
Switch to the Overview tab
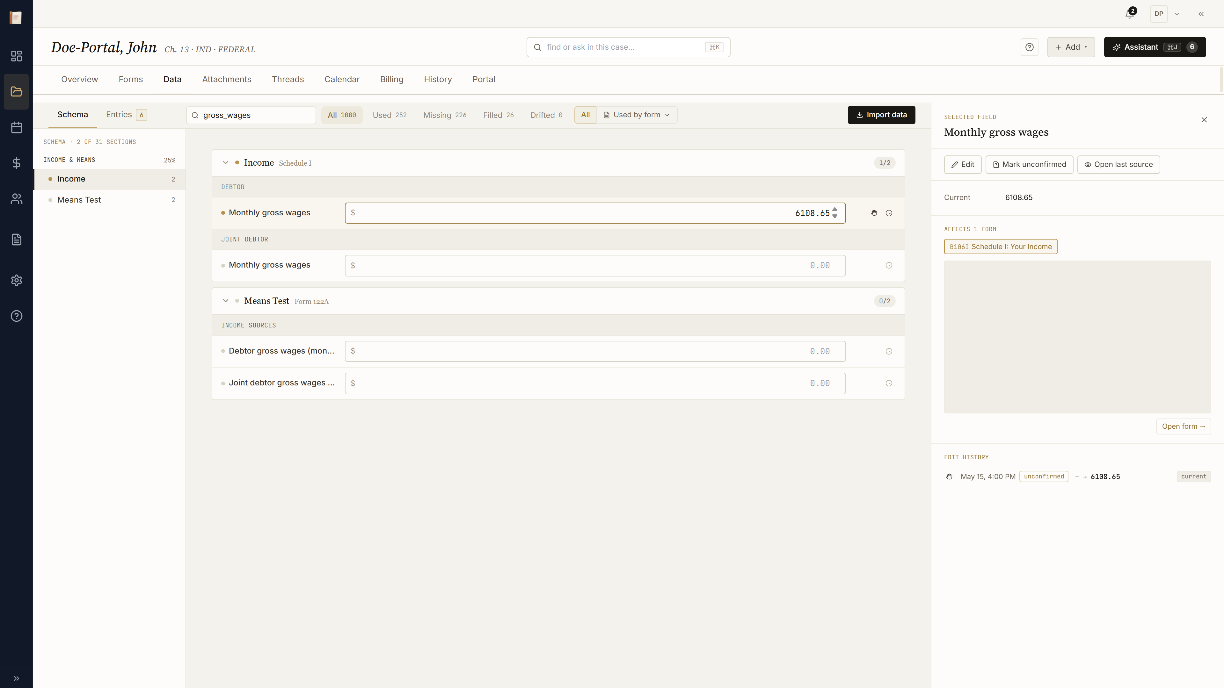click(x=79, y=79)
